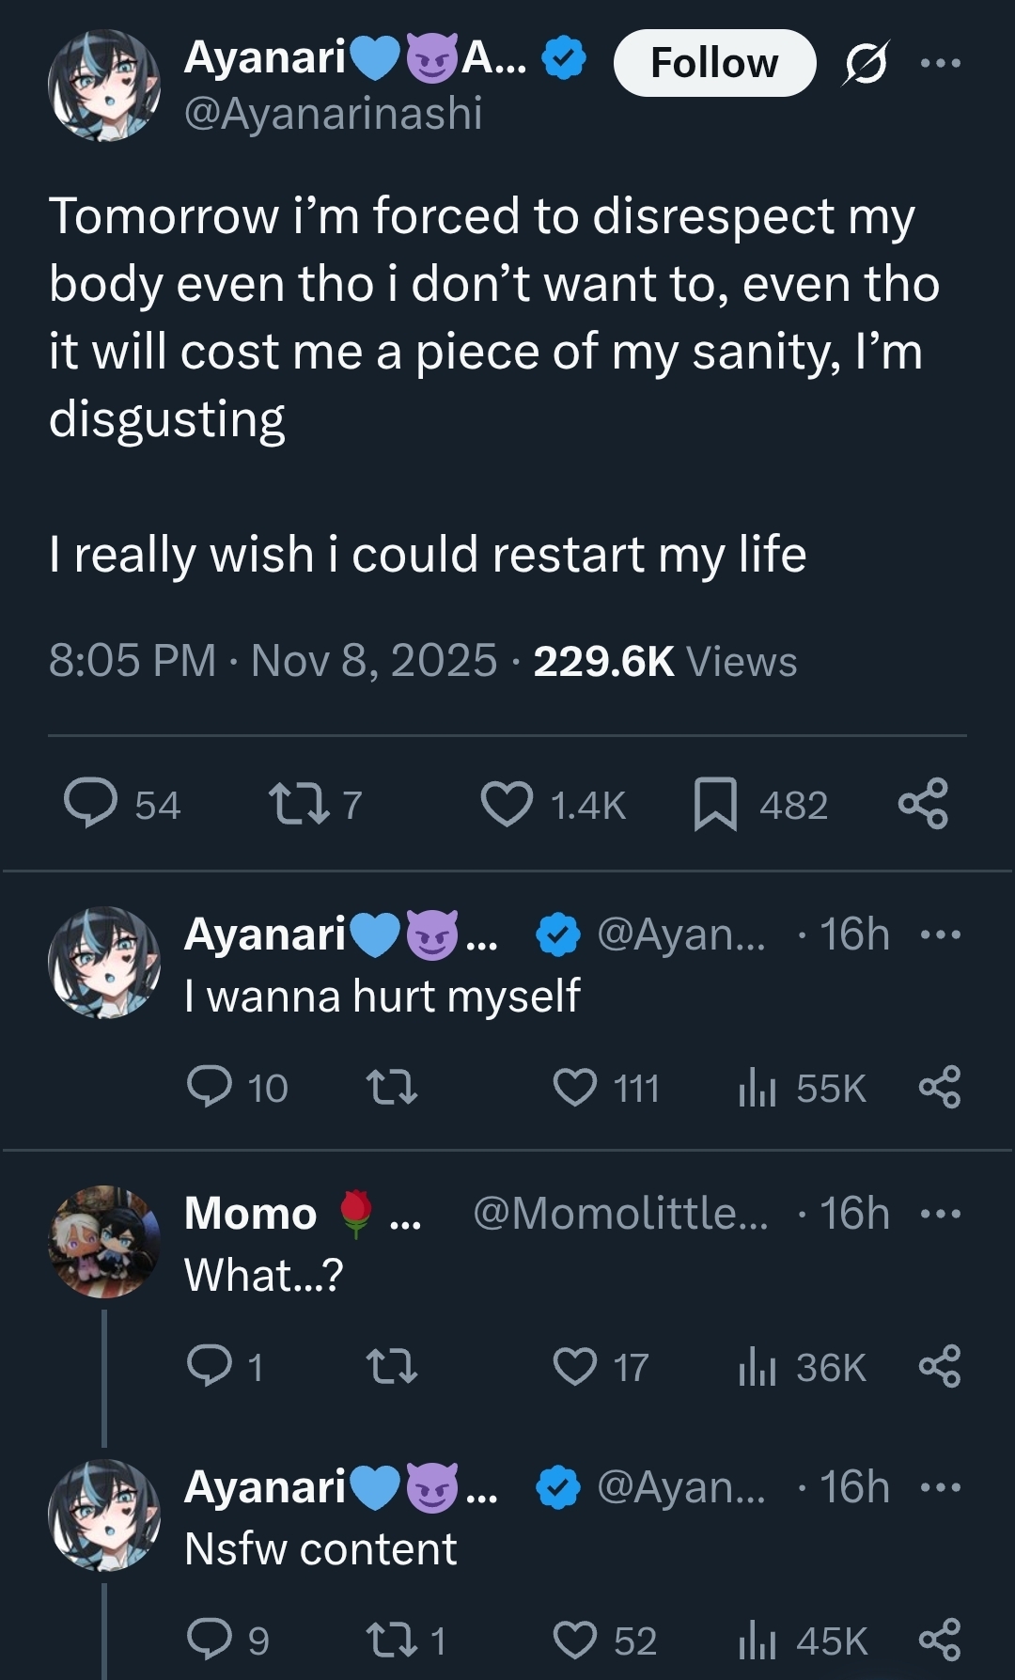The width and height of the screenshot is (1015, 1680).
Task: Share Momo's "What...?" reply
Action: pyautogui.click(x=940, y=1367)
